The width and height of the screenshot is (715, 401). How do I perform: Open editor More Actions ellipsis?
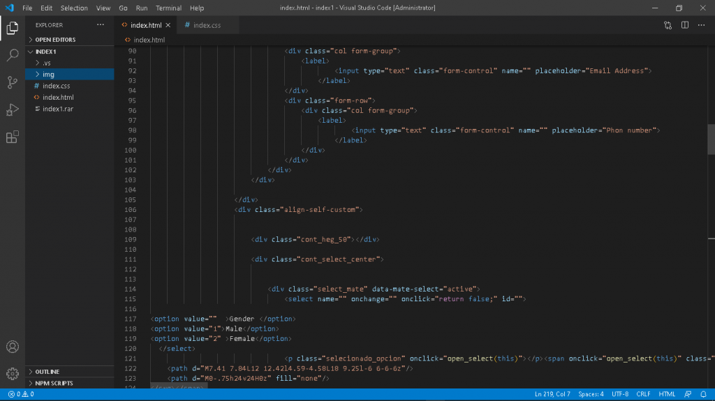pos(702,25)
